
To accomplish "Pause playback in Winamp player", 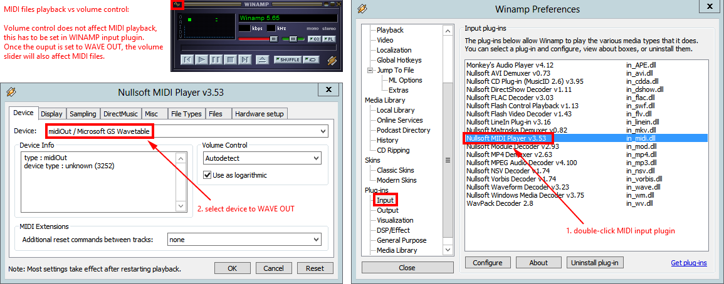I will [x=216, y=59].
